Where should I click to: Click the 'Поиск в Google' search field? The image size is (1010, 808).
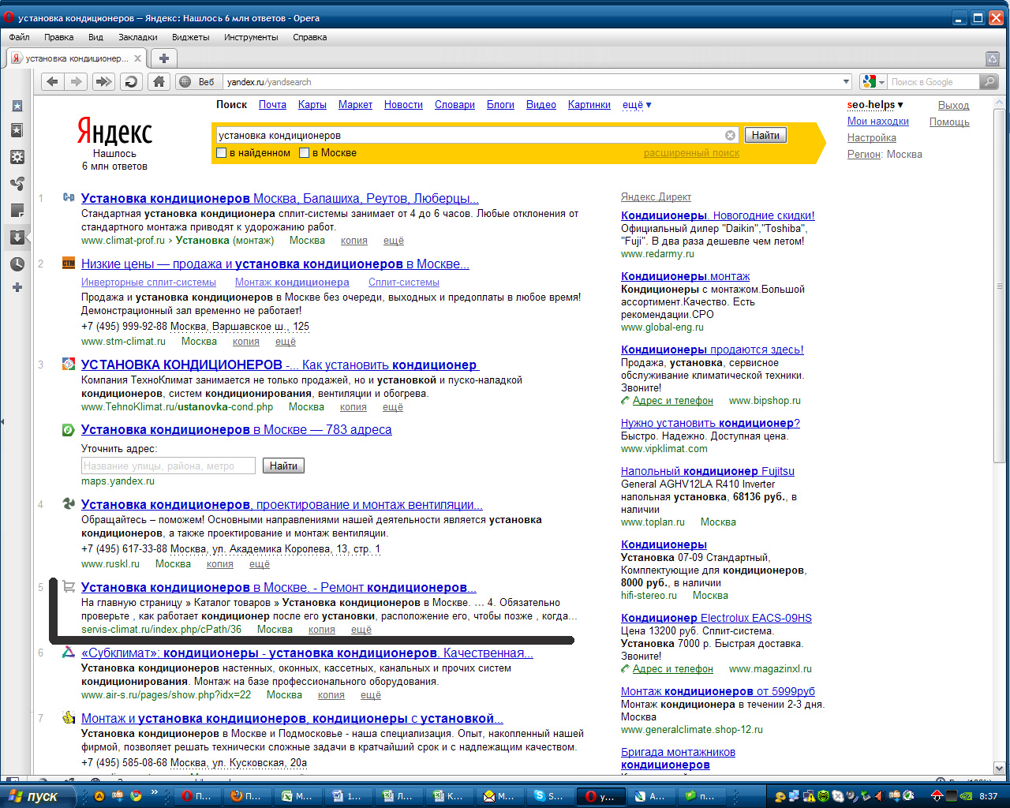[933, 81]
